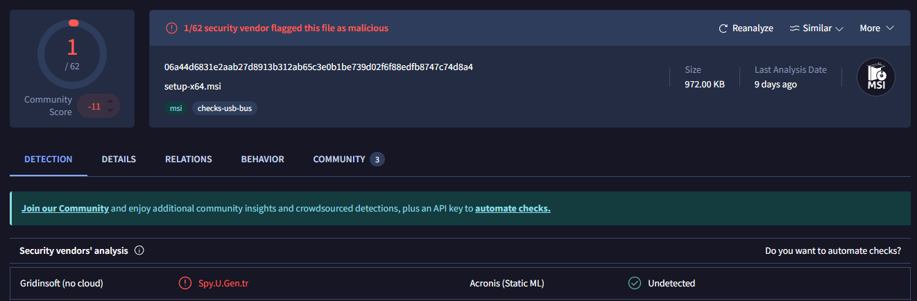Image resolution: width=917 pixels, height=301 pixels.
Task: Click the community score value -11
Action: [x=94, y=106]
